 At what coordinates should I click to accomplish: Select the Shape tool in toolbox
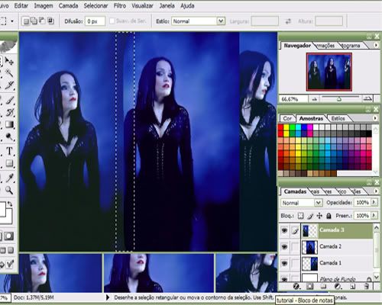9,163
